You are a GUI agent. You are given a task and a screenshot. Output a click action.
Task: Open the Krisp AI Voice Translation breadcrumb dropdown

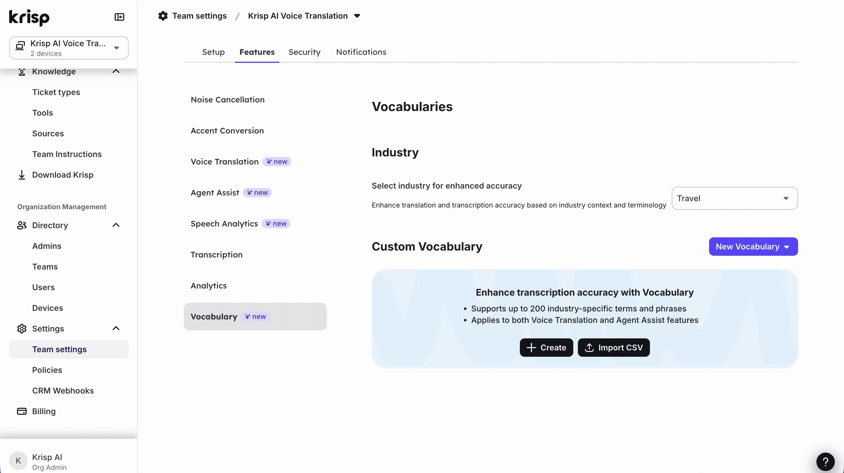click(x=357, y=16)
